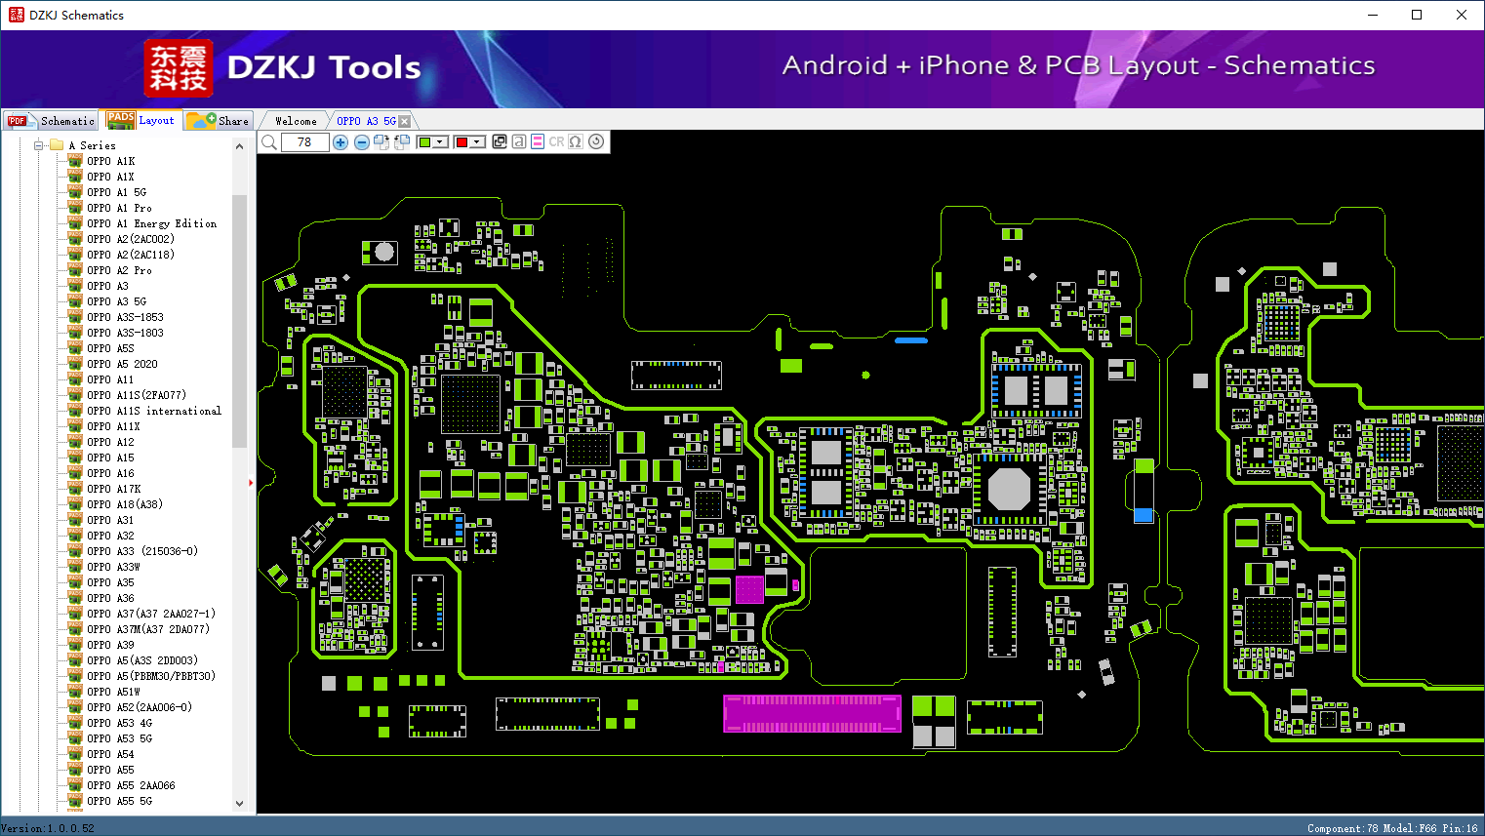
Task: Click the file icon beside OPPO A39
Action: [75, 645]
